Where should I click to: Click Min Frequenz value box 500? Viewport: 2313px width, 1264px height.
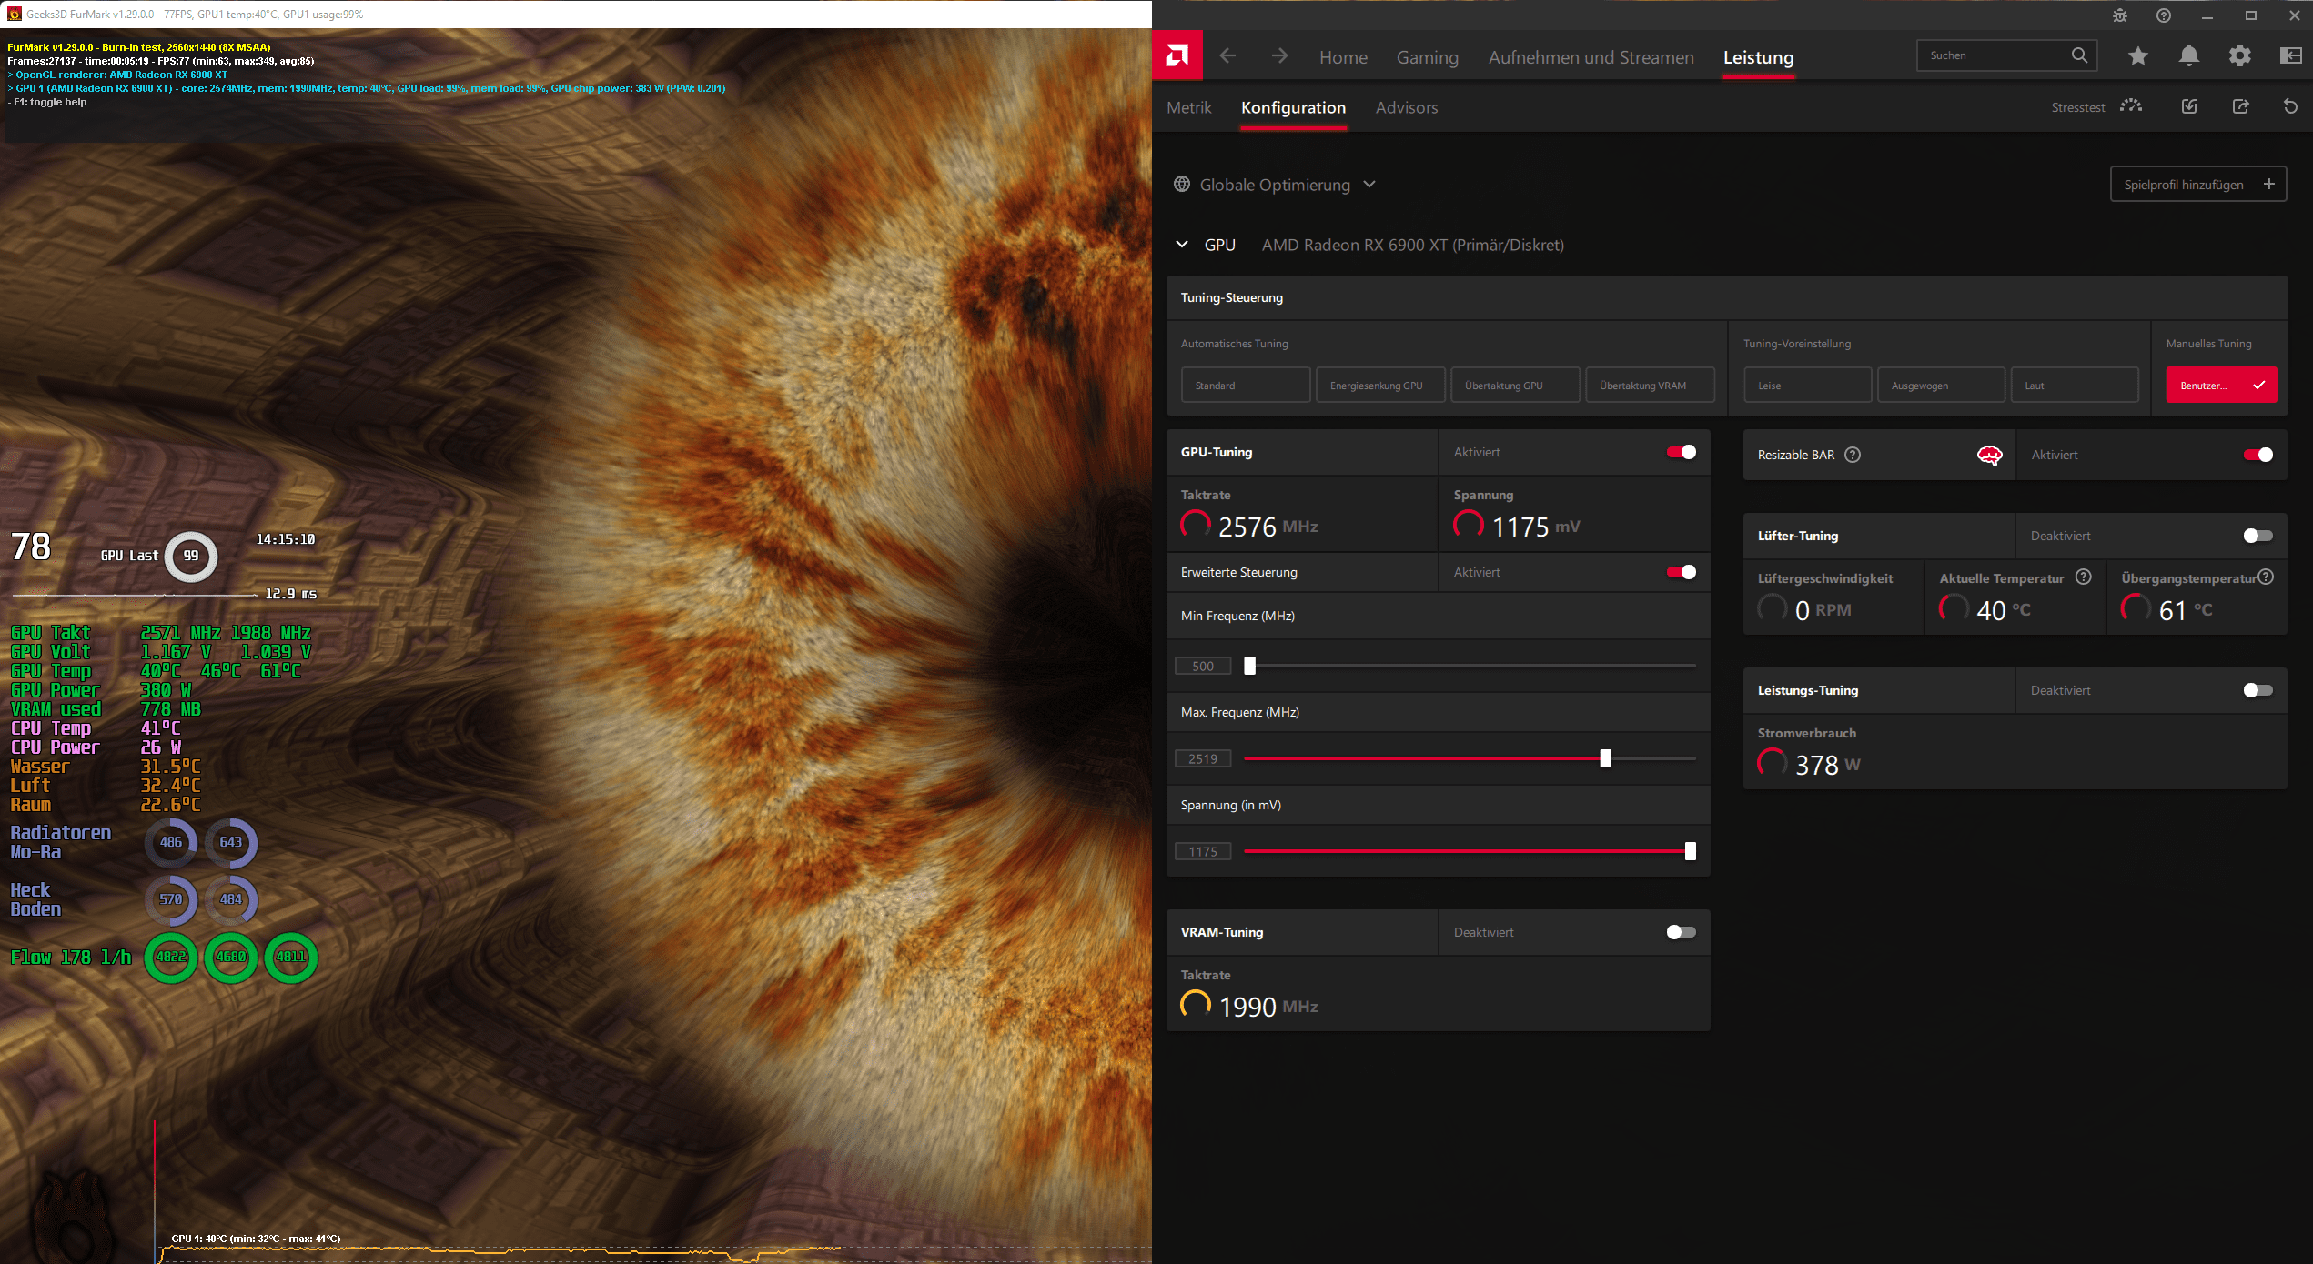(1203, 666)
